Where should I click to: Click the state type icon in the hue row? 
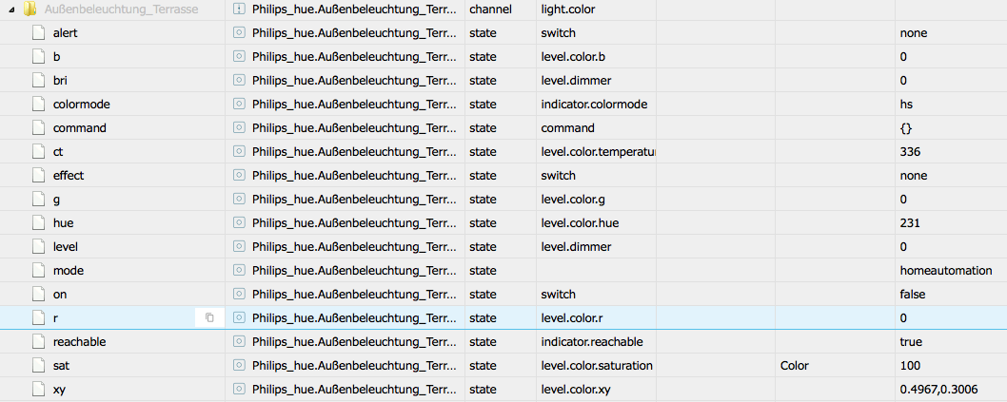coord(239,223)
